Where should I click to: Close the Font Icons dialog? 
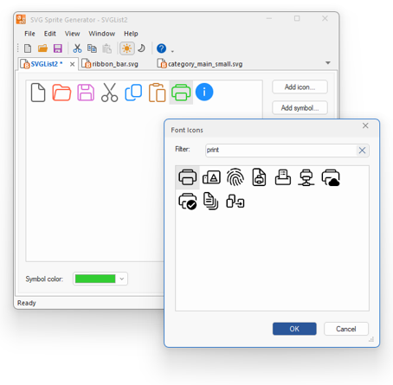point(365,125)
